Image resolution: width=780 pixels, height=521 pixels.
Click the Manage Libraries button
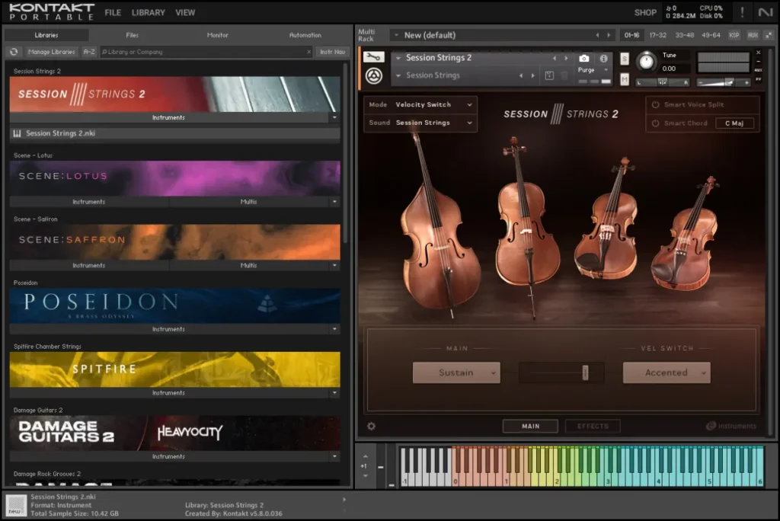tap(51, 52)
